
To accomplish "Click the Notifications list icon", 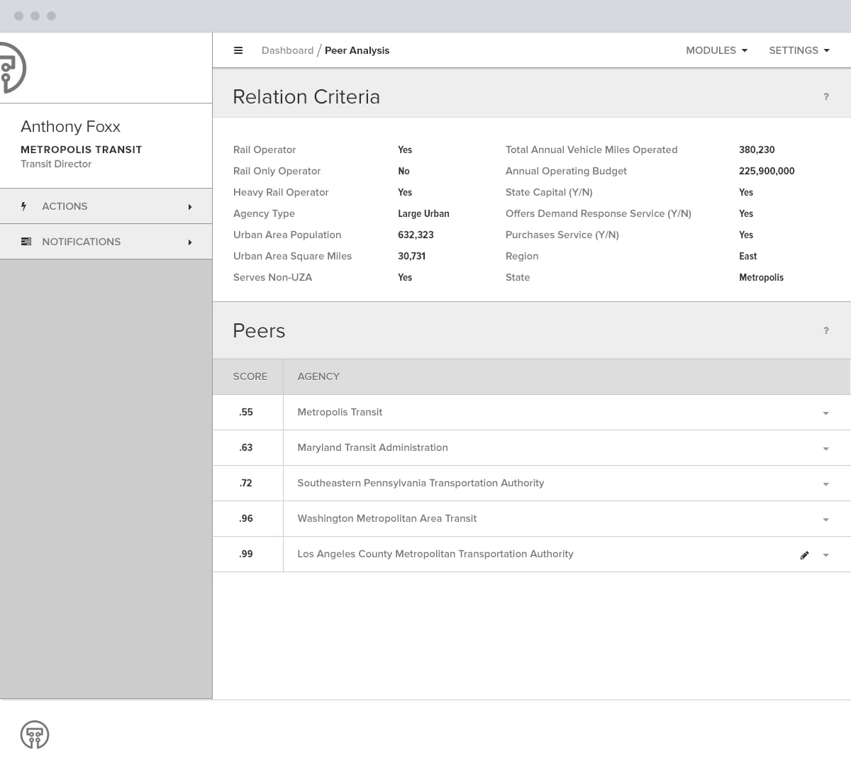I will pos(26,242).
